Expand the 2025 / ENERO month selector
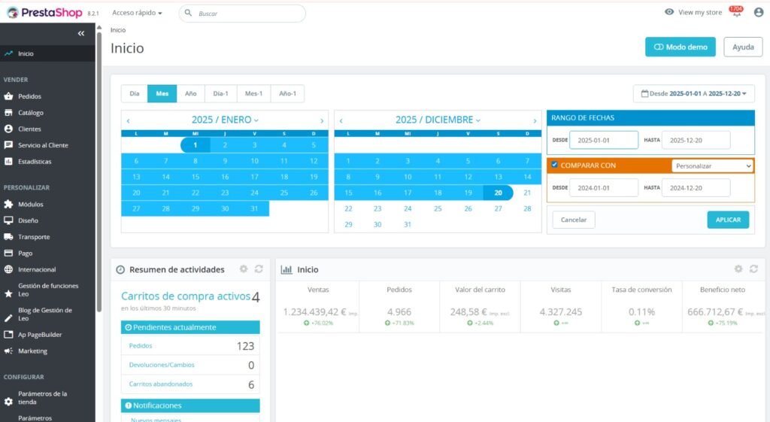Viewport: 770px width, 422px height. point(225,120)
